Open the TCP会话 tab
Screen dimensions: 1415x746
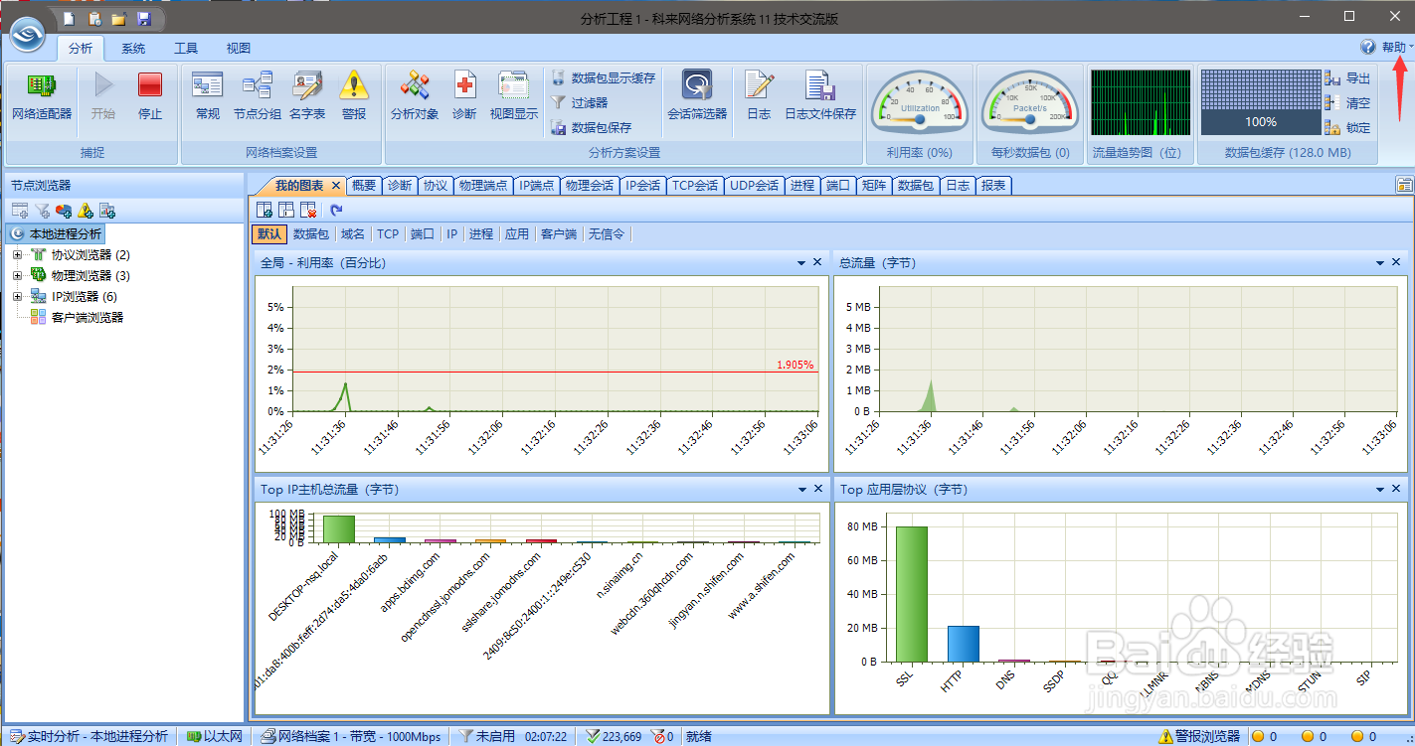pos(694,185)
